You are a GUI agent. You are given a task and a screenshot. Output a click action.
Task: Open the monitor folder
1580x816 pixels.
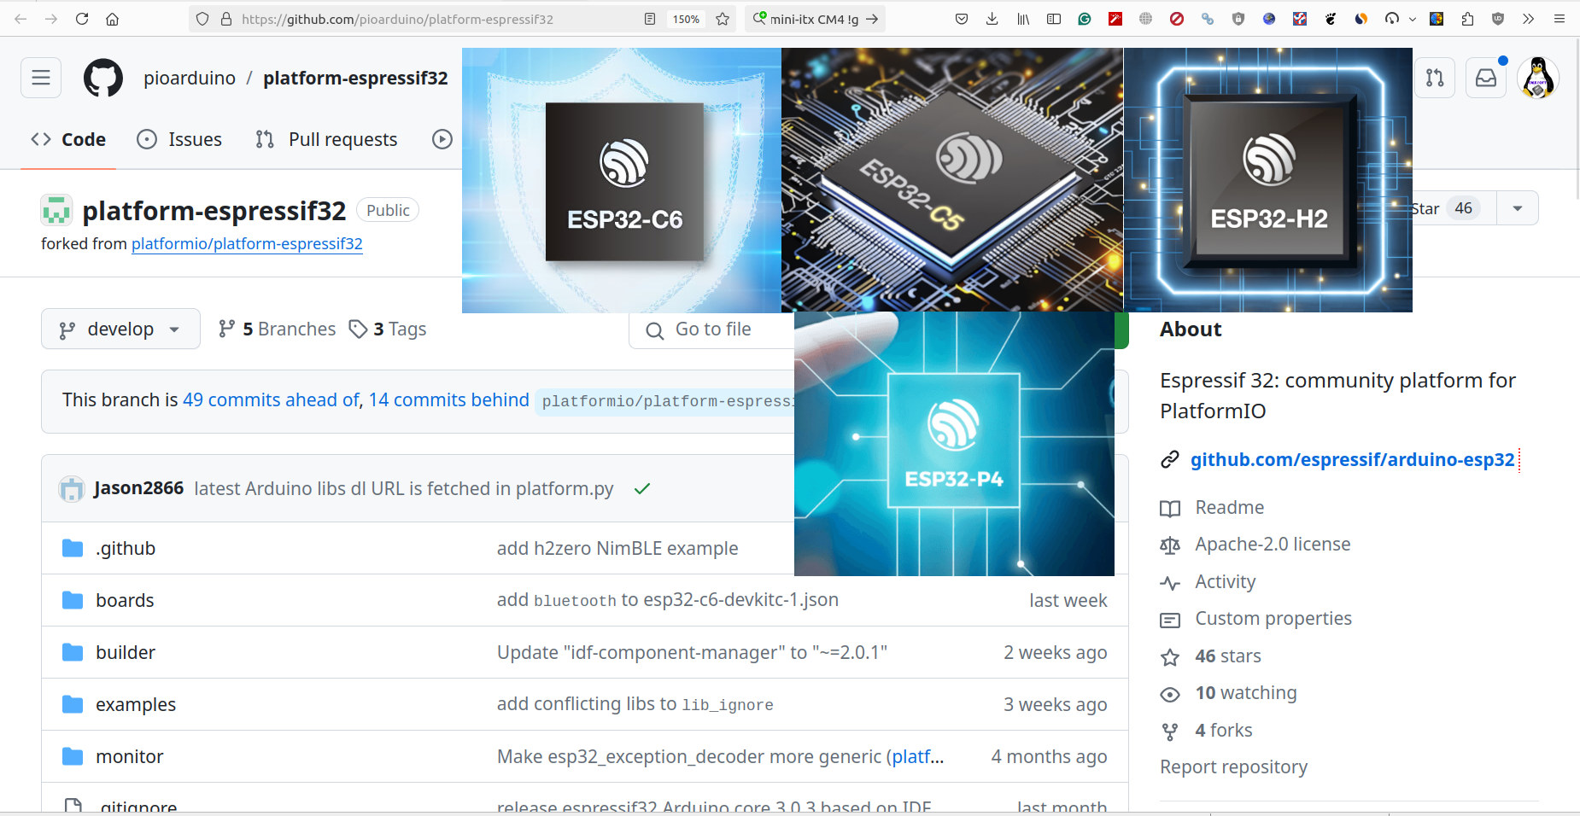(x=129, y=756)
